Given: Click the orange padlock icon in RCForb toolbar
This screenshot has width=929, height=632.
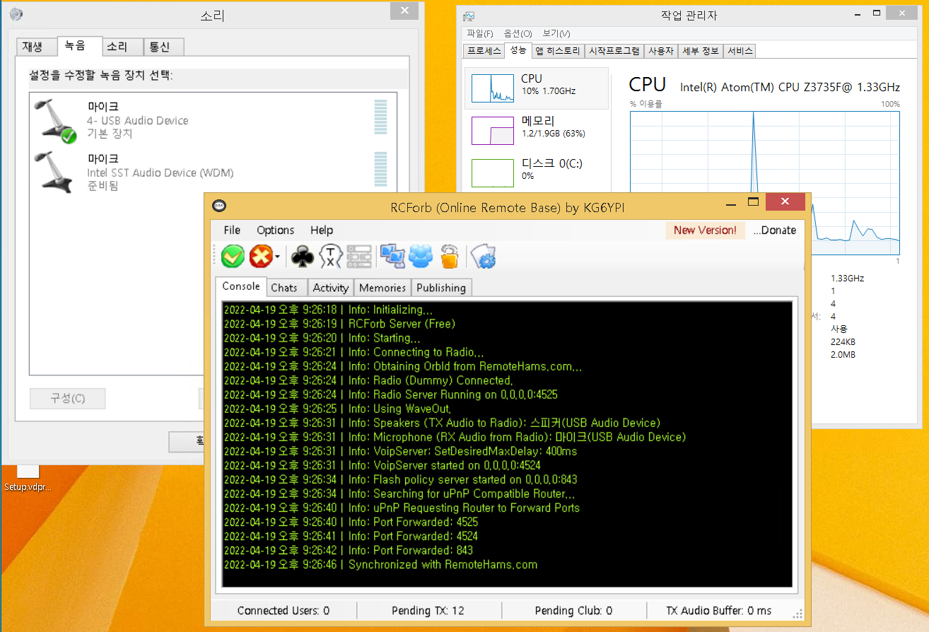Looking at the screenshot, I should pyautogui.click(x=450, y=256).
